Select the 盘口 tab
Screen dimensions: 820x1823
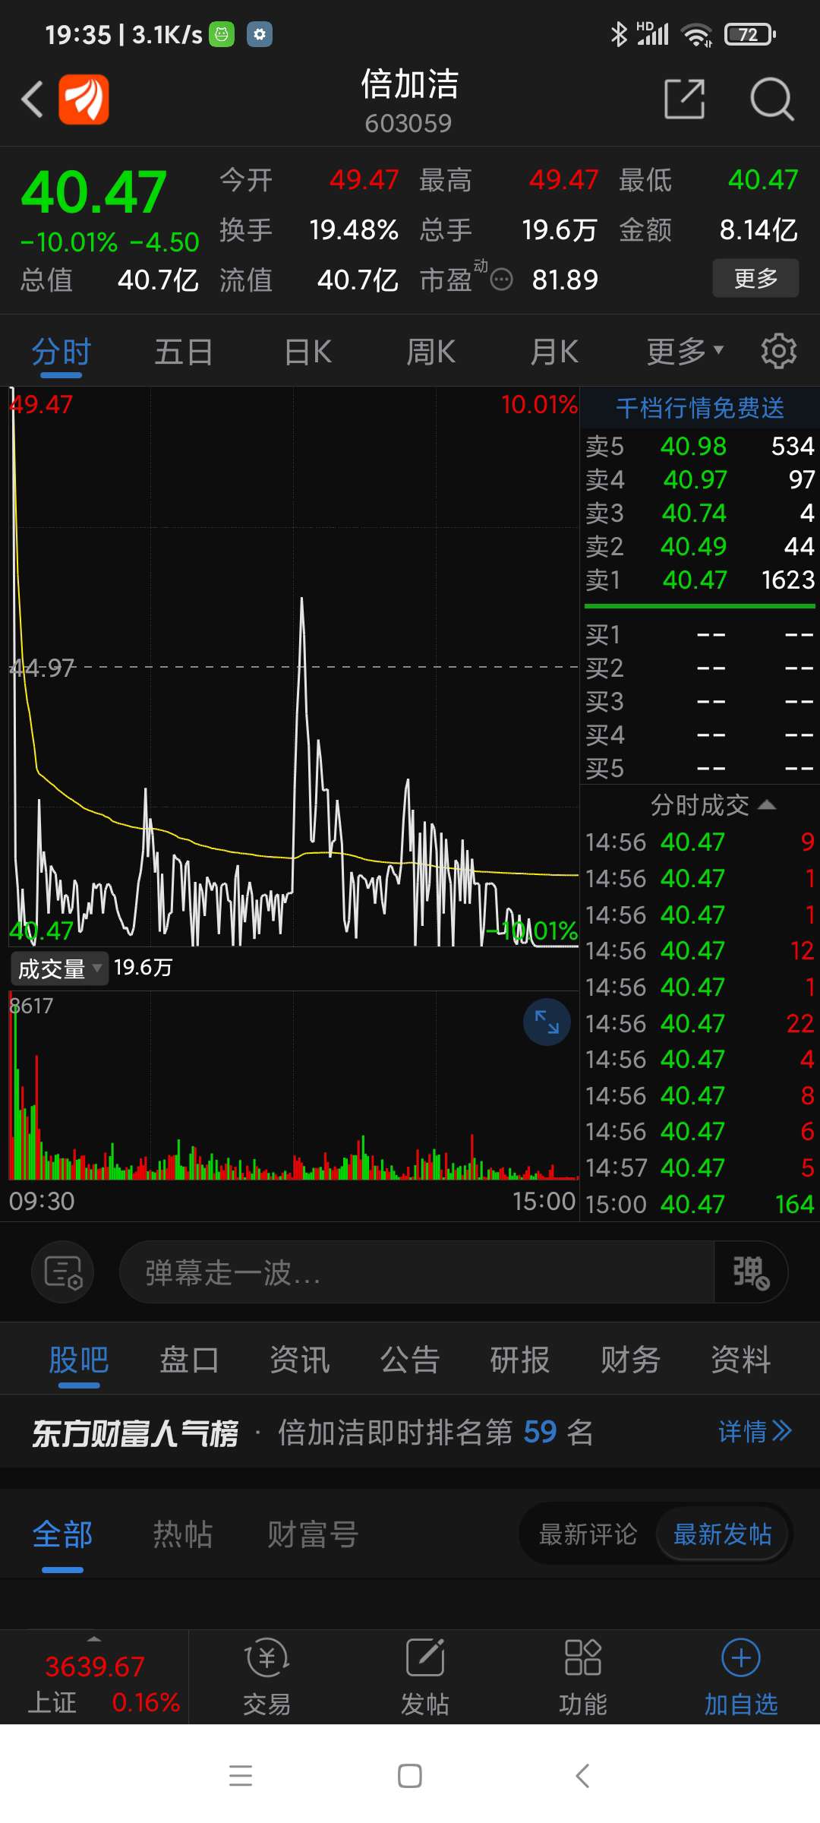point(189,1360)
